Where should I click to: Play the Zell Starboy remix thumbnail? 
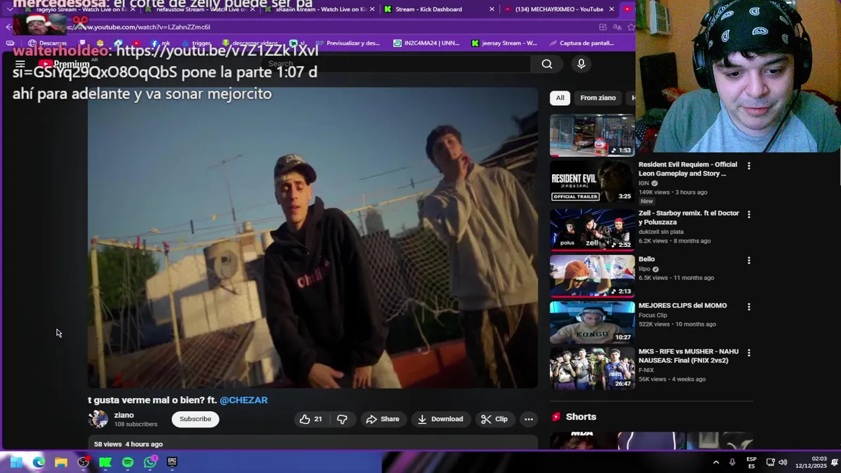tap(592, 229)
